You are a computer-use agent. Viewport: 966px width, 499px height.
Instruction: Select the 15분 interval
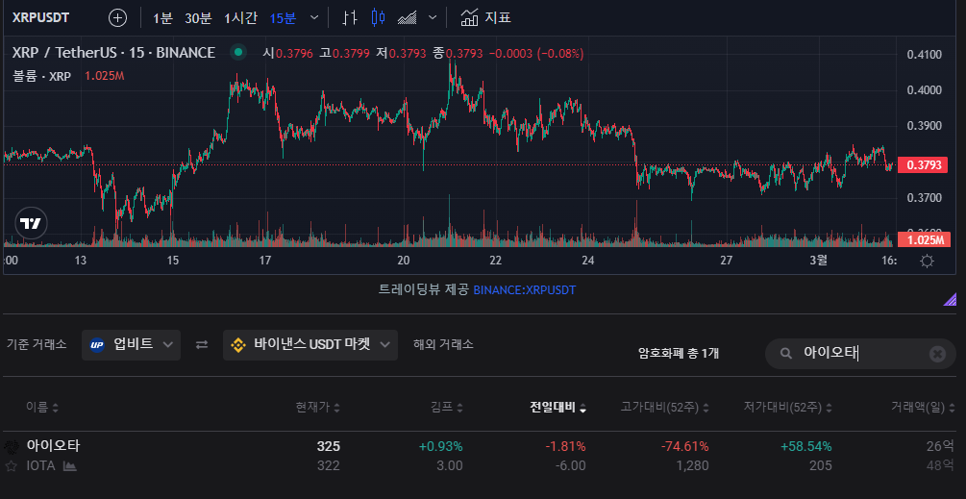point(283,18)
